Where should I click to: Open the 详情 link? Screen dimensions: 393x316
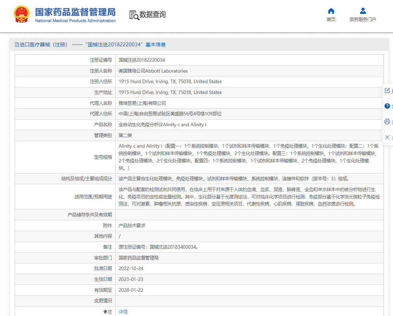coord(123,312)
